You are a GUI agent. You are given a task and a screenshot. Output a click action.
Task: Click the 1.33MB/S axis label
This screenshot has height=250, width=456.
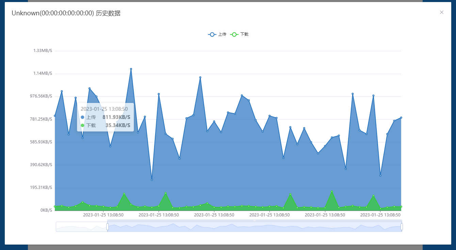coord(43,51)
